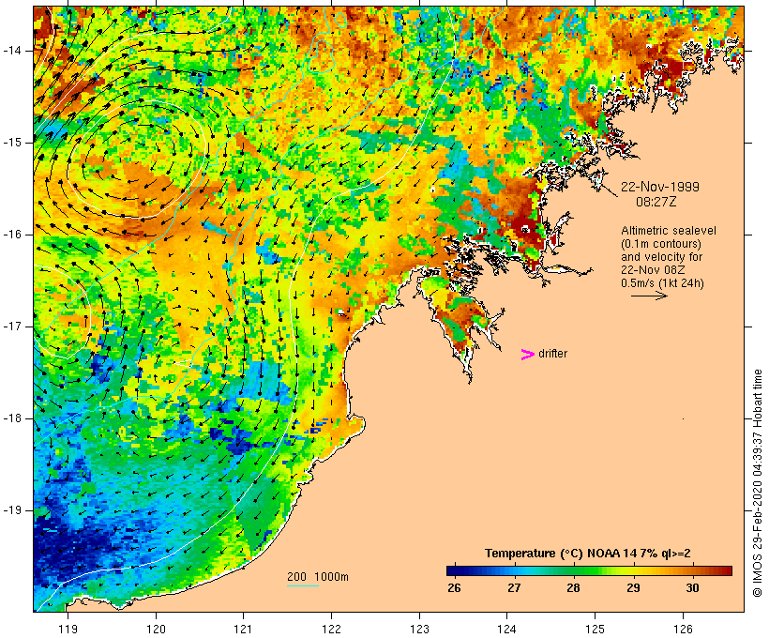Click the magenta drifter marker symbol
Image resolution: width=769 pixels, height=638 pixels.
(x=528, y=355)
